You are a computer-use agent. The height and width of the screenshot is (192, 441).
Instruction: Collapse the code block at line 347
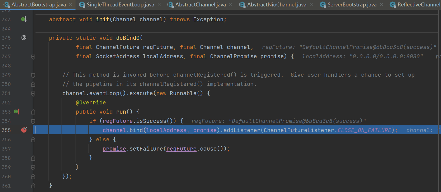(x=33, y=57)
